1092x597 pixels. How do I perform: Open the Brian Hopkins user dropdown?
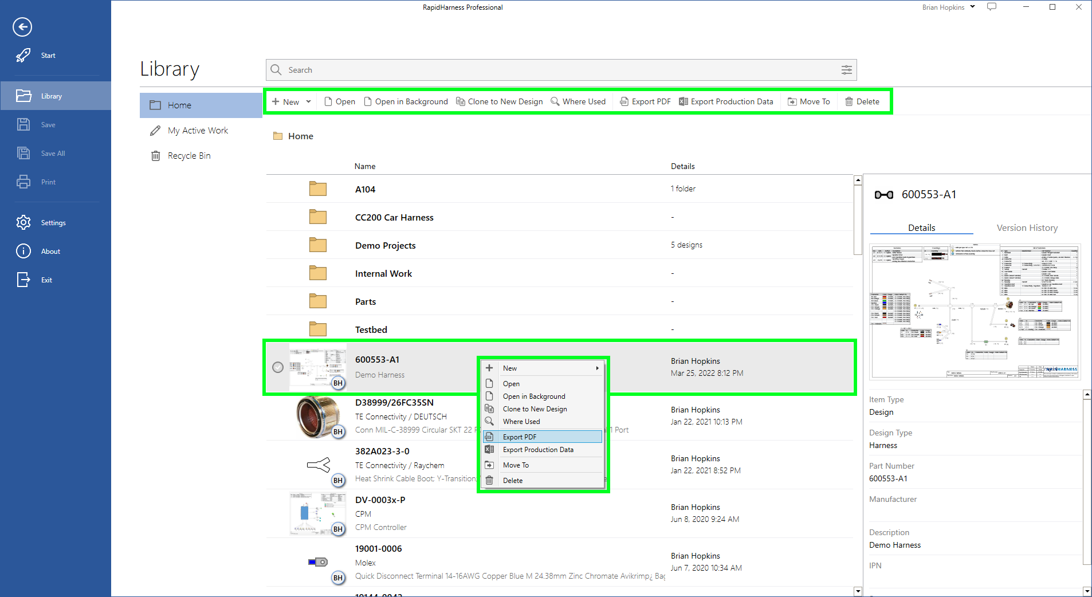[x=948, y=7]
